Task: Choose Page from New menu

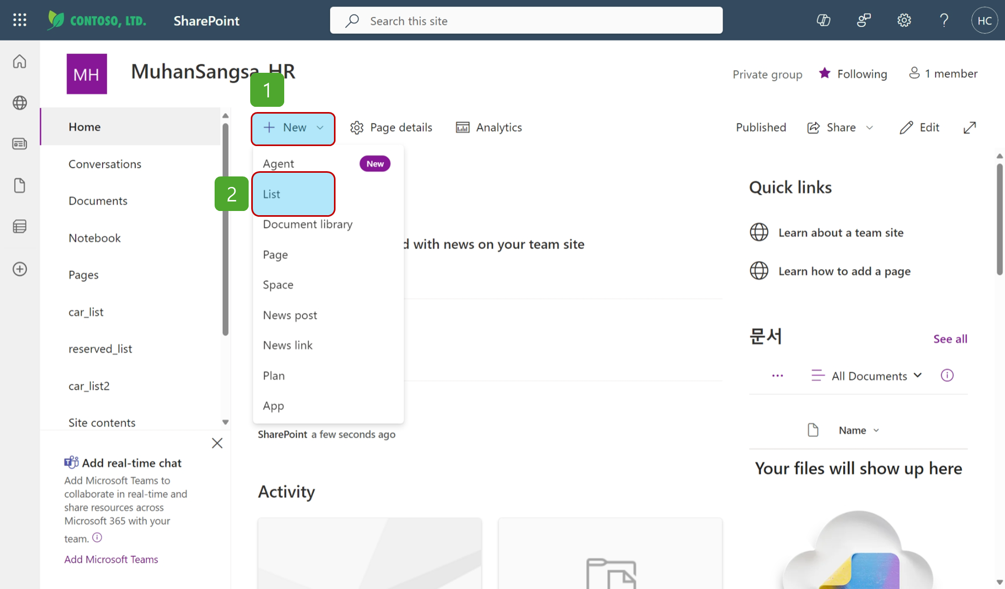Action: (328, 254)
